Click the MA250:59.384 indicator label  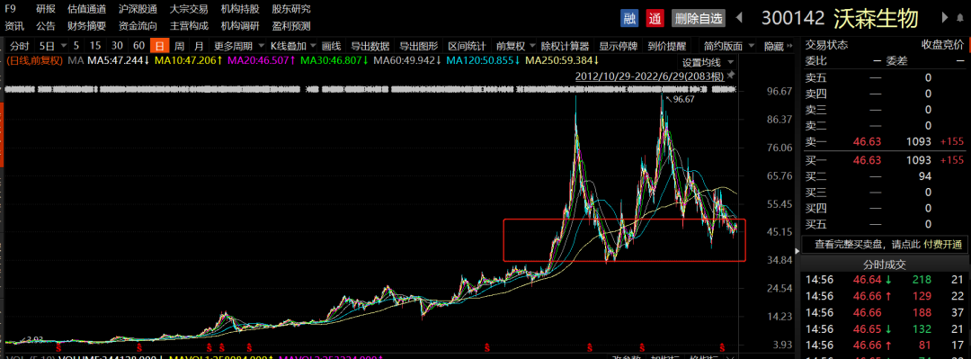[562, 61]
